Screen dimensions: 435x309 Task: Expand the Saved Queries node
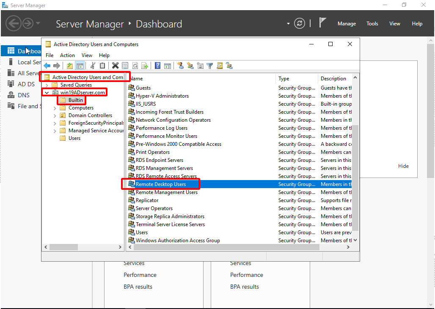(x=47, y=85)
